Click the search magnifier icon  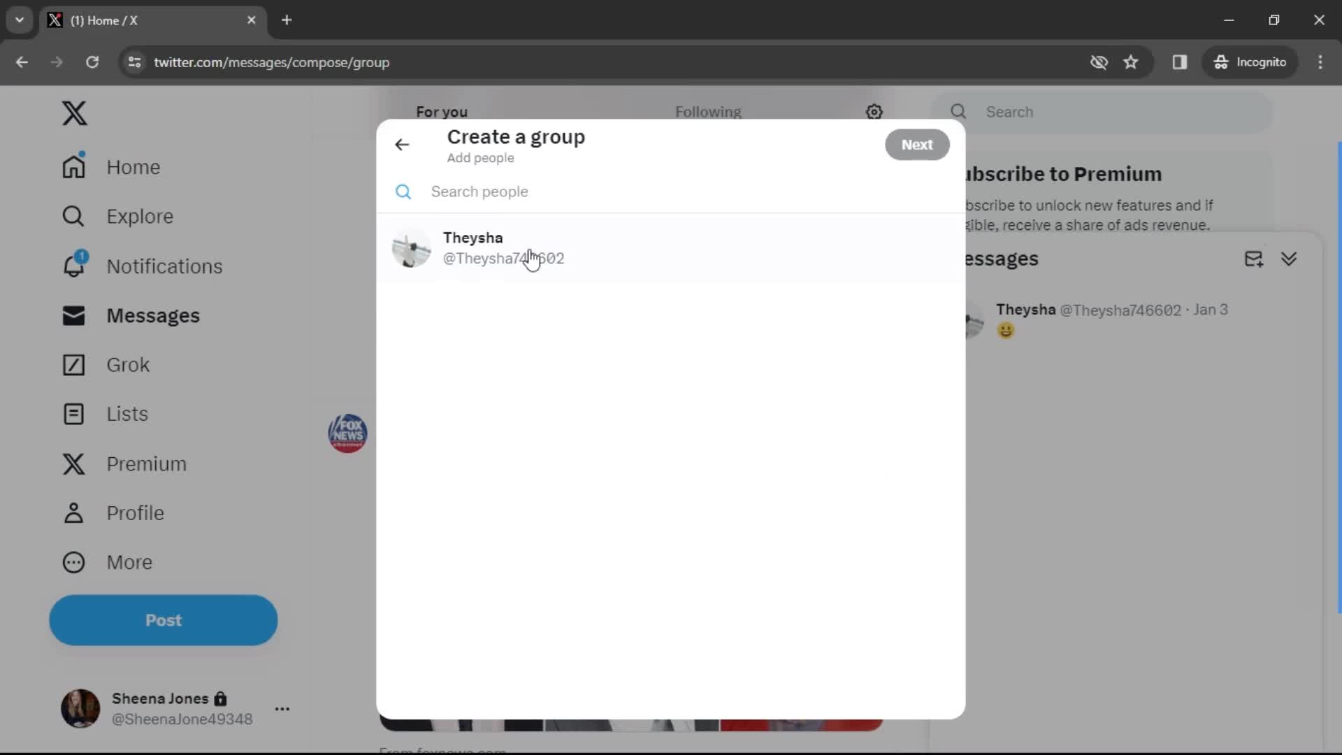click(x=403, y=191)
